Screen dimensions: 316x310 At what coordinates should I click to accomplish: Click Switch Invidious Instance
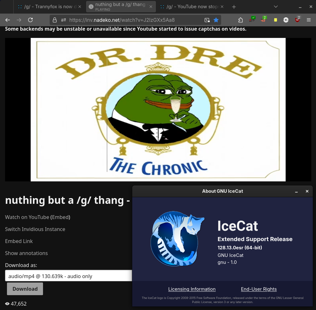[x=35, y=229]
